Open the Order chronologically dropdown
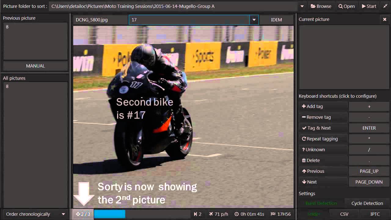The height and width of the screenshot is (220, 391). click(x=35, y=214)
